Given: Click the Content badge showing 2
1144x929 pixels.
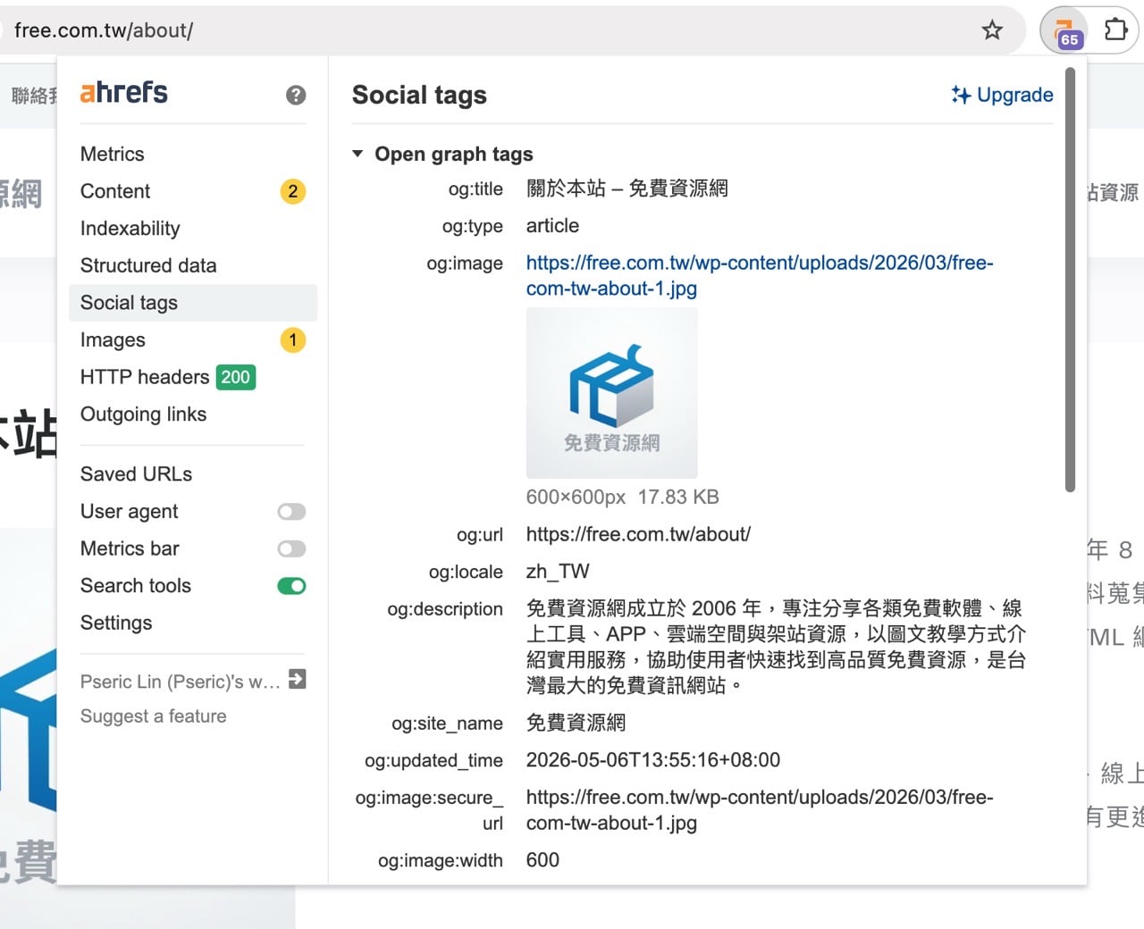Looking at the screenshot, I should click(x=293, y=191).
